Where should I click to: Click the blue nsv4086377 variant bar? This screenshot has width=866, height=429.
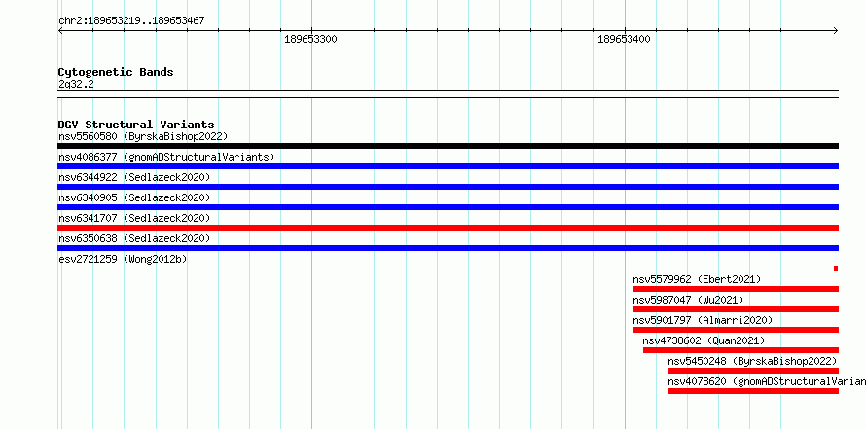click(x=448, y=166)
